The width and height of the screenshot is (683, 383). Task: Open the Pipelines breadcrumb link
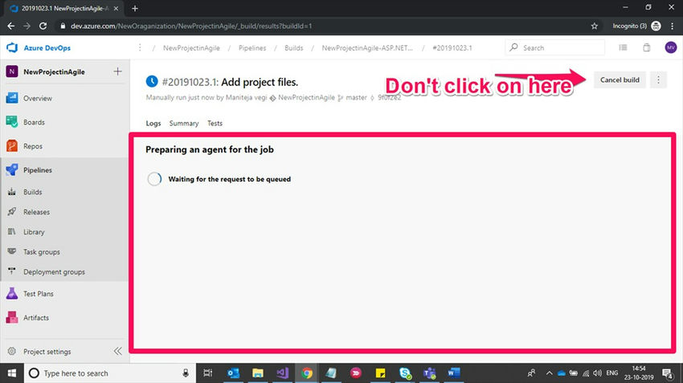click(x=252, y=48)
